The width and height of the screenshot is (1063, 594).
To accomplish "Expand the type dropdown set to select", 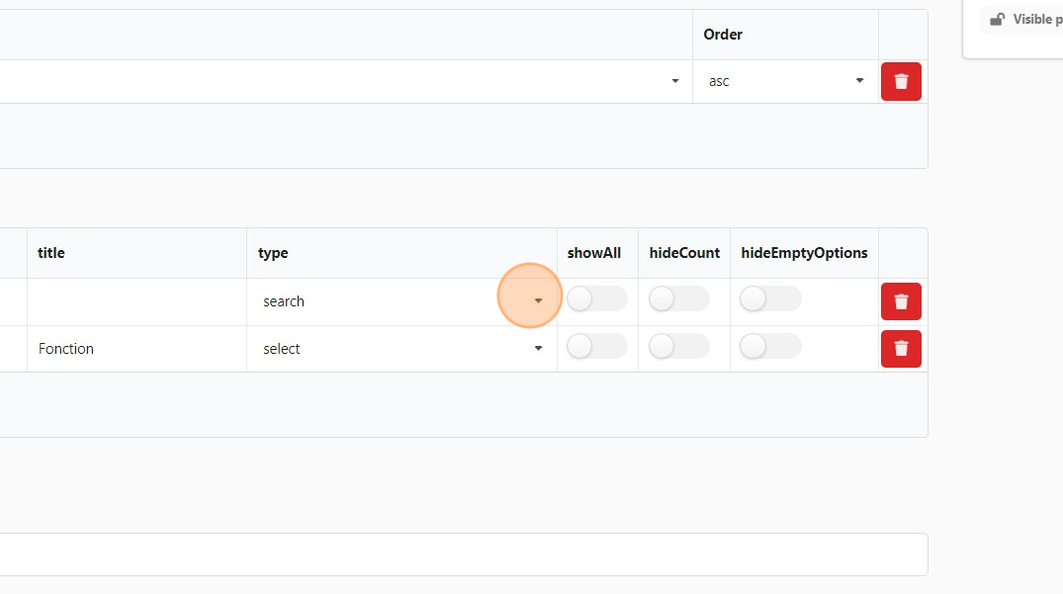I will 401,349.
